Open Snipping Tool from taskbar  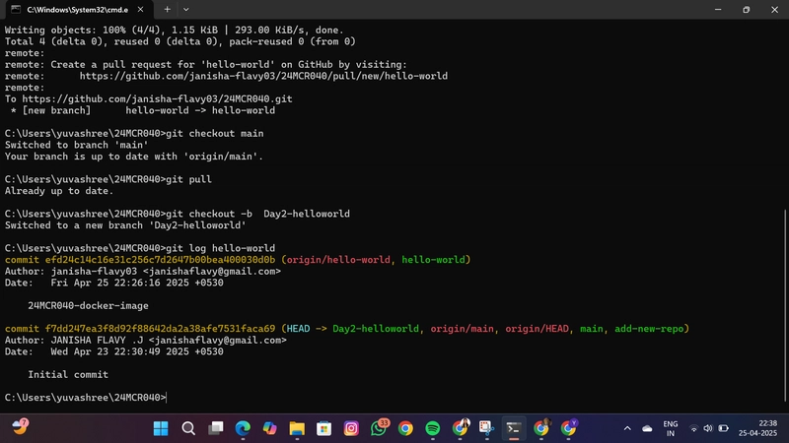pos(486,428)
